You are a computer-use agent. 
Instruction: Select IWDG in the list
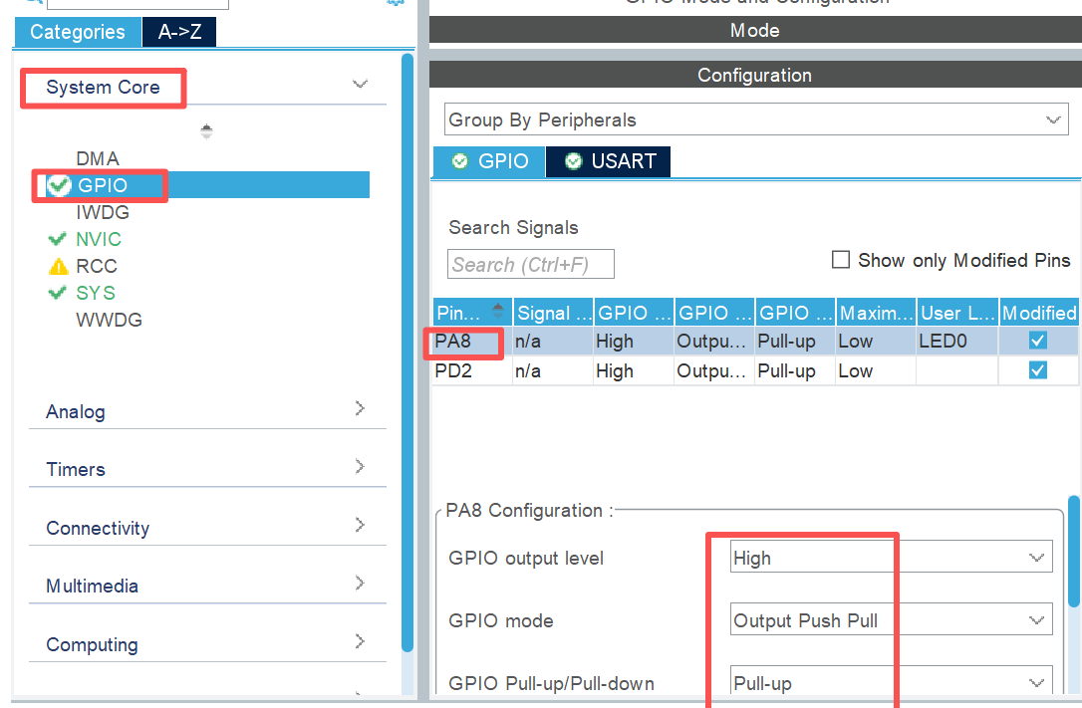click(103, 212)
